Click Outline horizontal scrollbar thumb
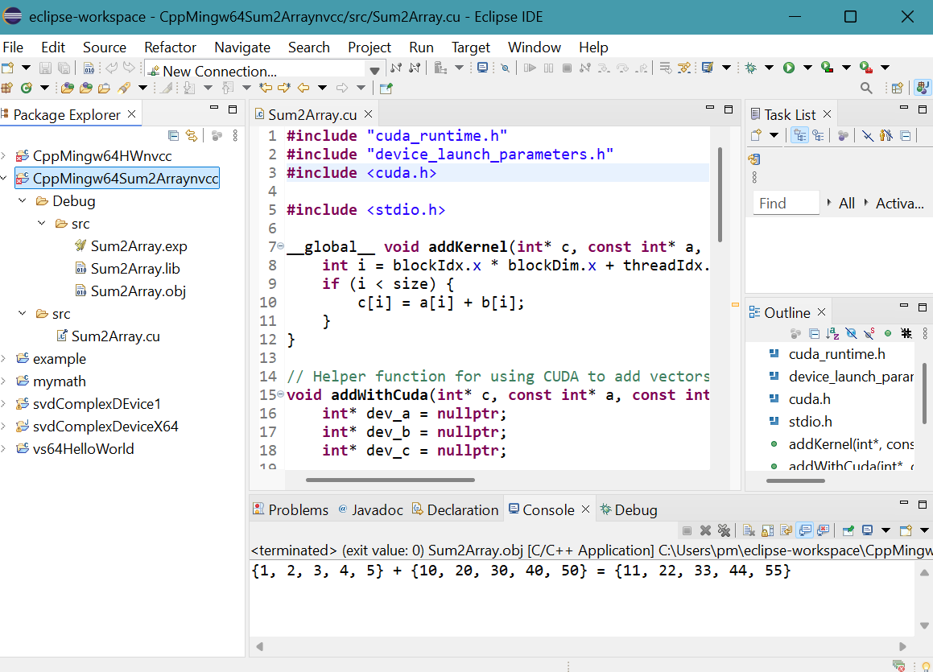This screenshot has height=672, width=933. (795, 480)
